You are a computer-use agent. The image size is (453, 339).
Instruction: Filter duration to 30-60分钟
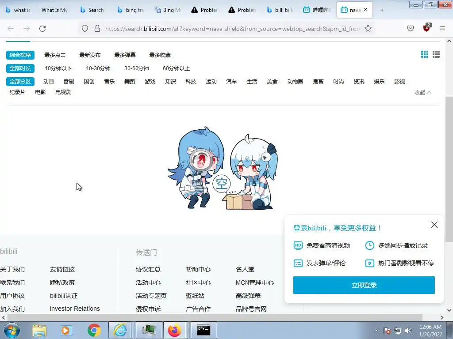137,68
